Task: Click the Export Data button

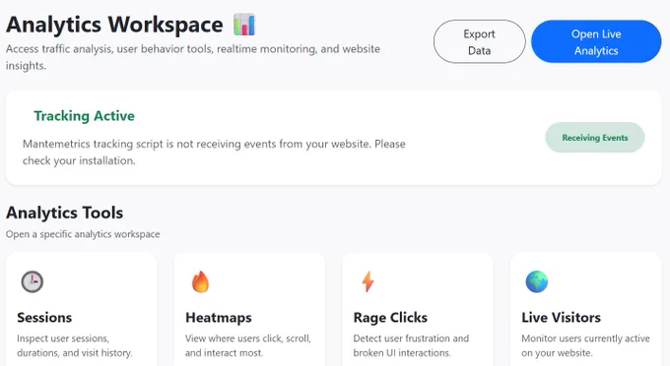Action: pos(480,41)
